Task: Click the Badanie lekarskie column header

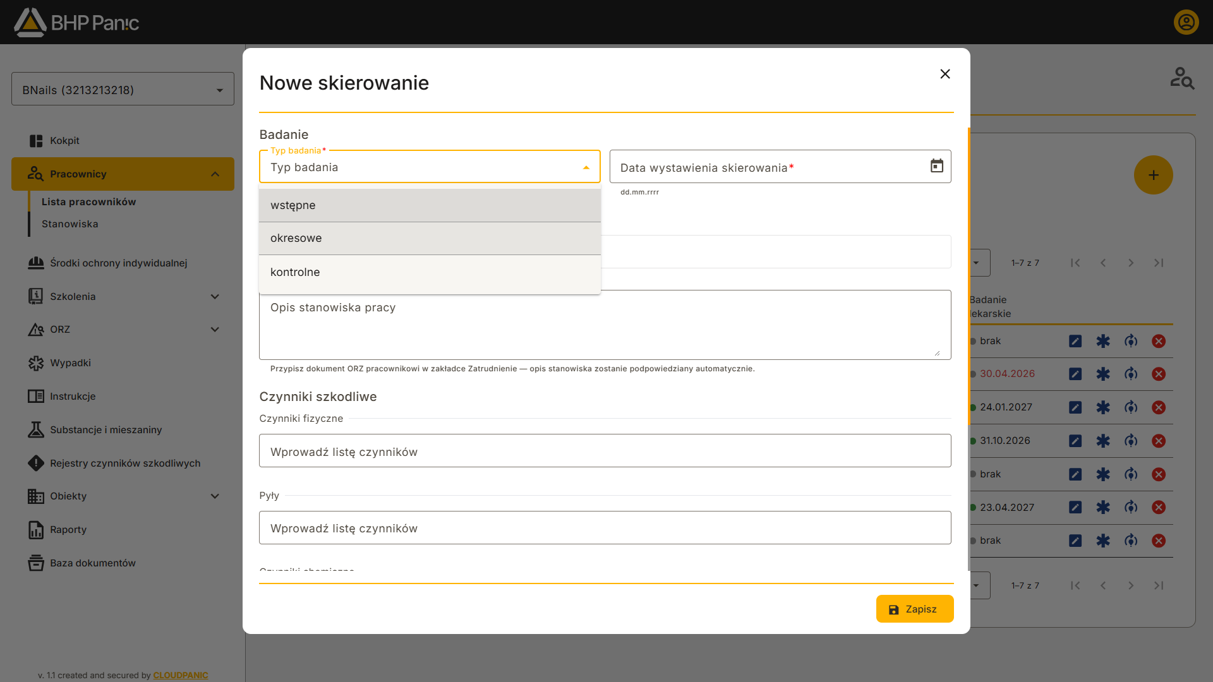Action: pyautogui.click(x=990, y=307)
